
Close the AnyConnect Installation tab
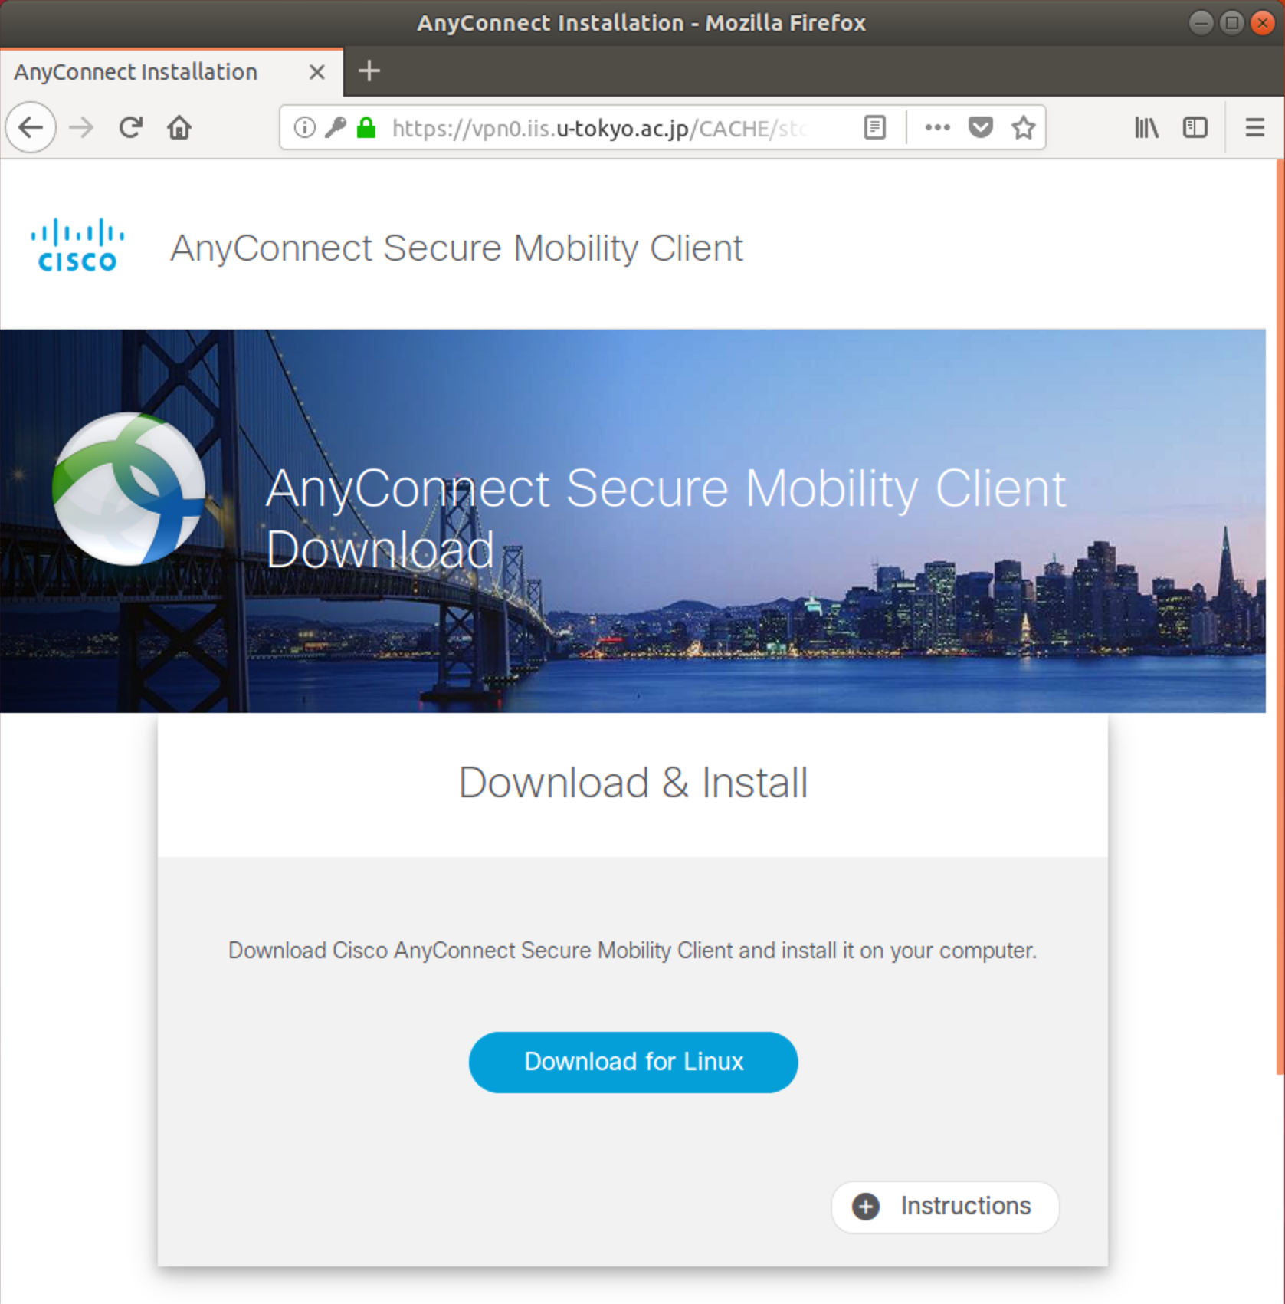pyautogui.click(x=316, y=72)
